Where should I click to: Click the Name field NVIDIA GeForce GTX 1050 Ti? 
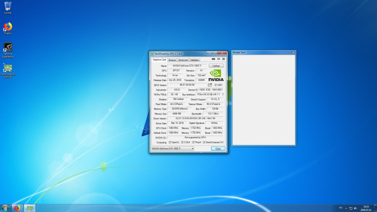click(187, 65)
